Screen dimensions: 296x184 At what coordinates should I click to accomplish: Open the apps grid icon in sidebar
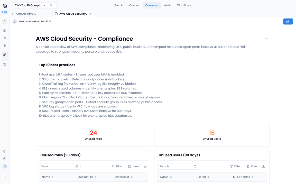5,55
